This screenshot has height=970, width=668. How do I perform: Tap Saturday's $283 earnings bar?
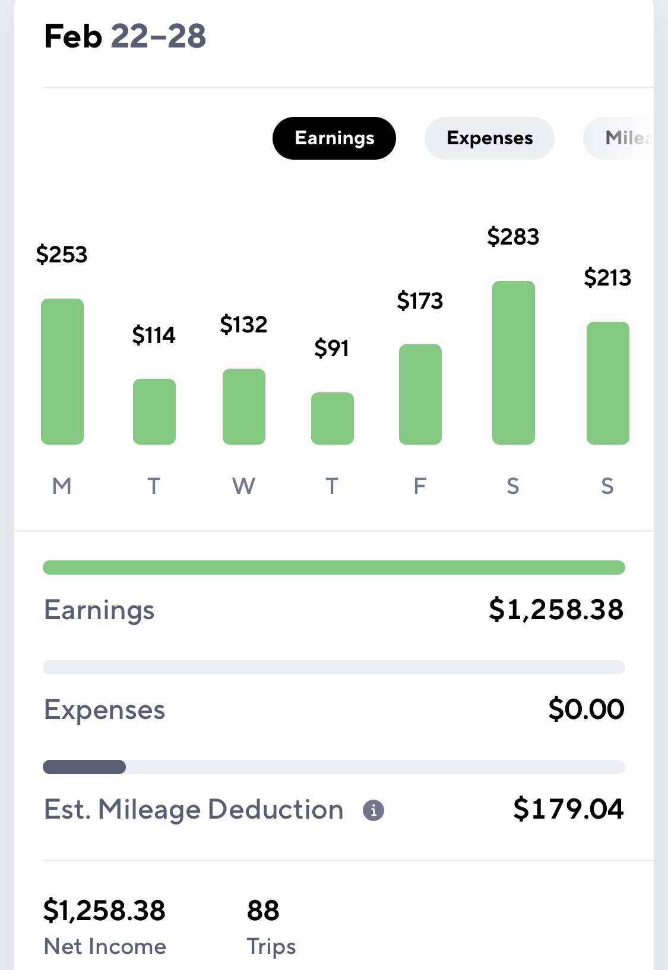pos(514,363)
